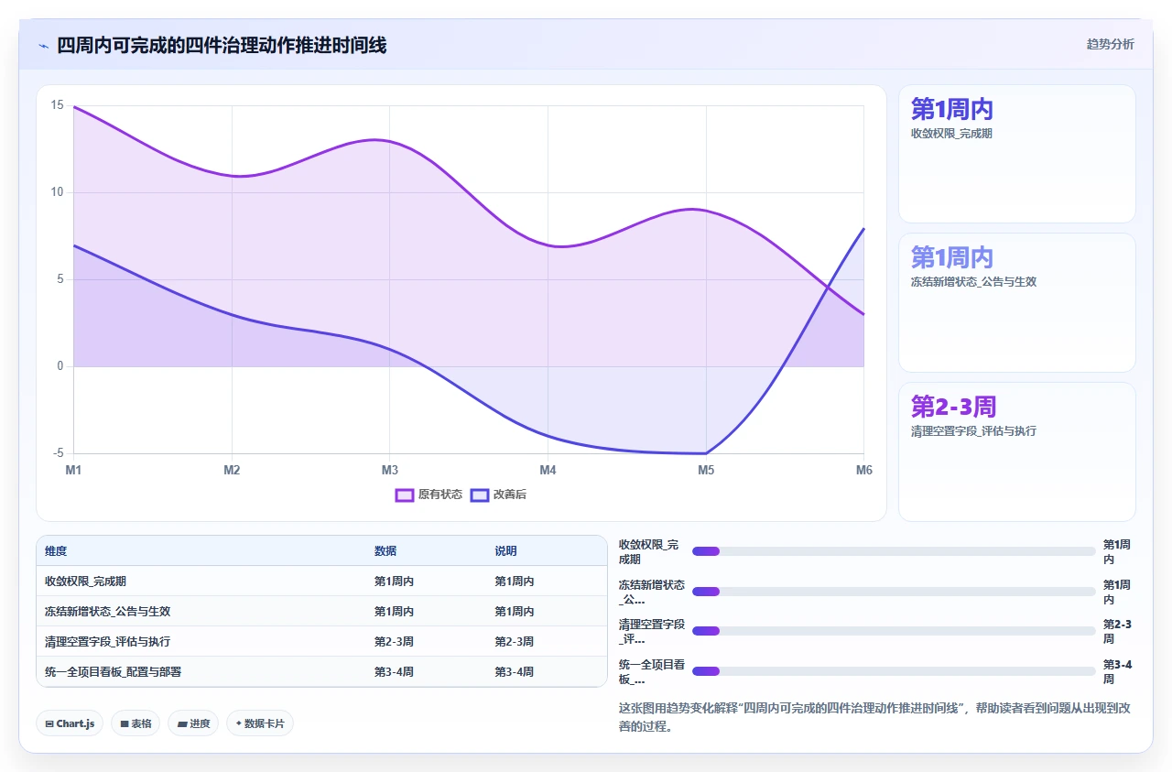Toggle the 原有状态 legend series
This screenshot has height=772, width=1172.
tap(429, 495)
